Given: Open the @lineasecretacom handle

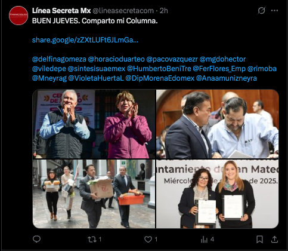Looking at the screenshot, I should 123,11.
